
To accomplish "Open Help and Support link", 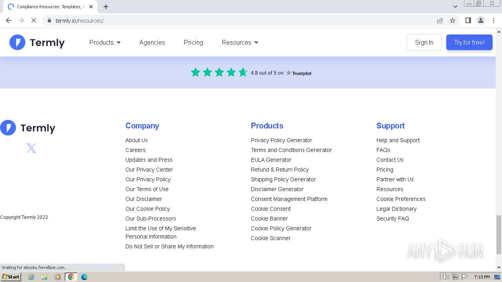I will click(398, 140).
